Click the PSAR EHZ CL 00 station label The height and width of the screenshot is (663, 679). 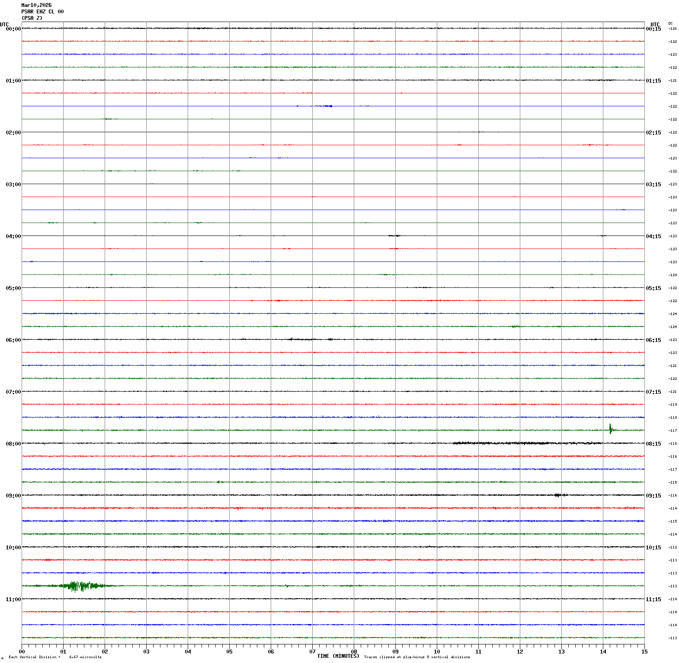(42, 12)
